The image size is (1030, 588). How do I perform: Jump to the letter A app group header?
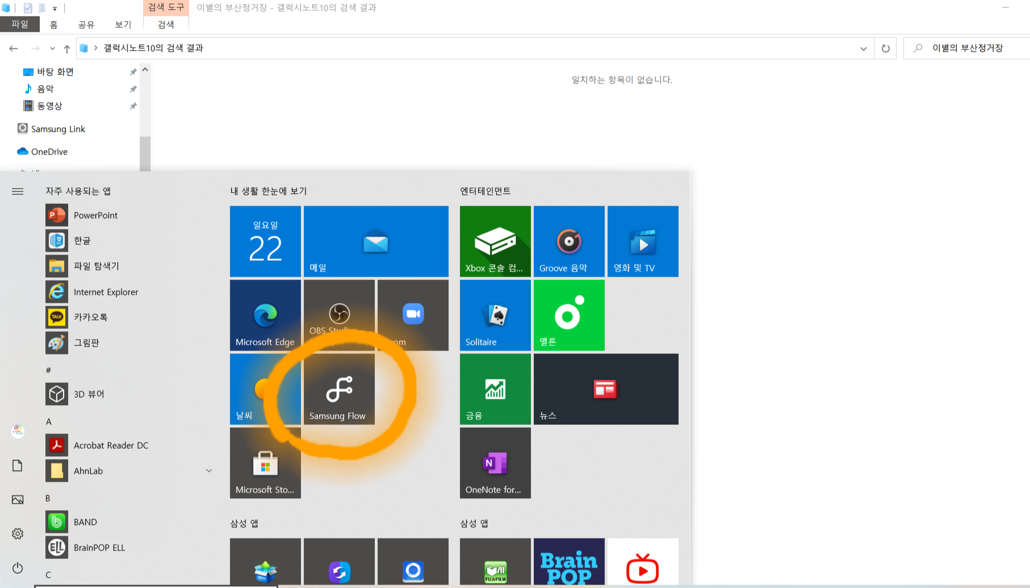click(49, 422)
